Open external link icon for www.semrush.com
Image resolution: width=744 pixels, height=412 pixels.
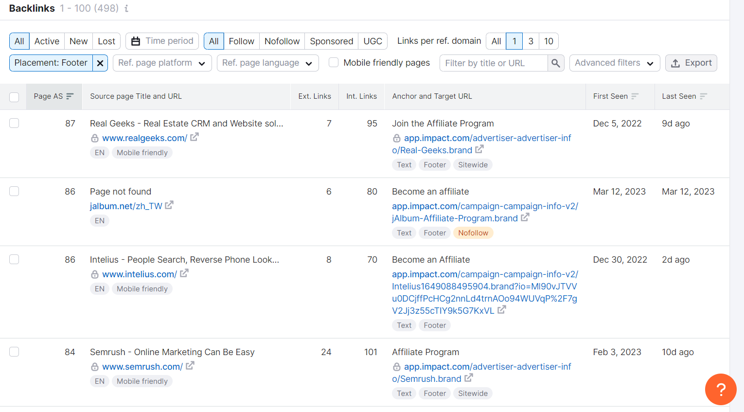pos(190,366)
